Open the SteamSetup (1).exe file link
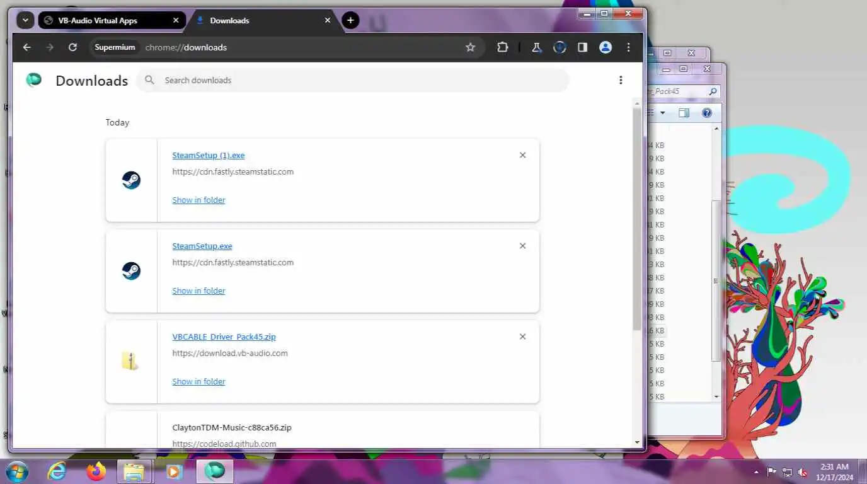This screenshot has height=484, width=867. coord(209,155)
